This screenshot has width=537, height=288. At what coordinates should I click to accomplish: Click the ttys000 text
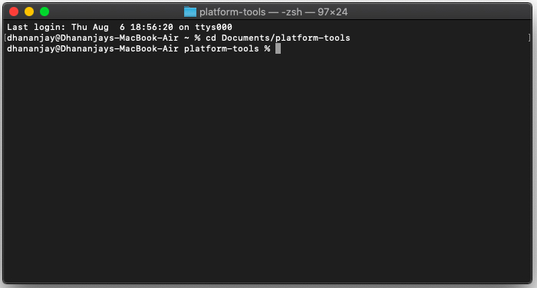(x=214, y=27)
